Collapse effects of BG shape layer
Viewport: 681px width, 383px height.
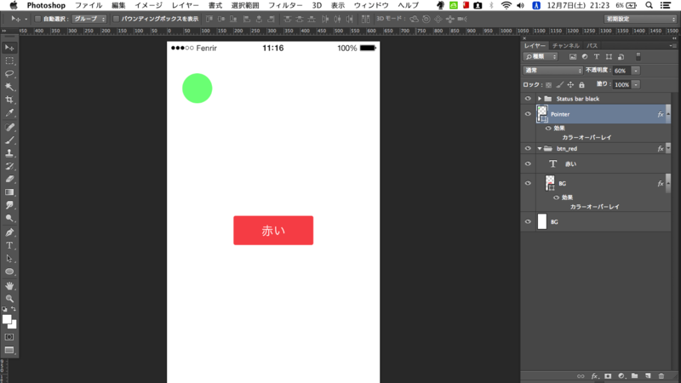668,183
